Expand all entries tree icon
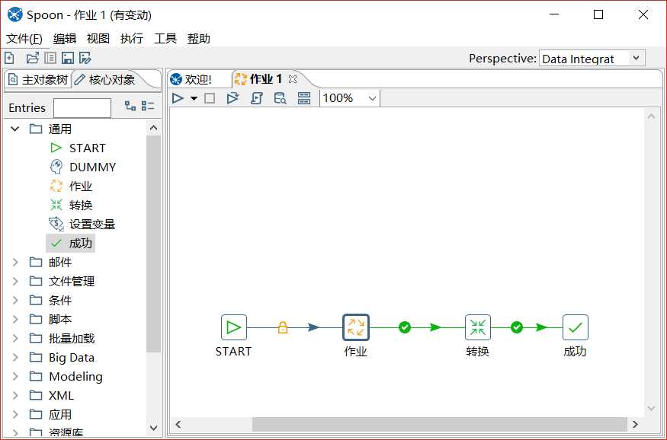667x440 pixels. pyautogui.click(x=130, y=106)
